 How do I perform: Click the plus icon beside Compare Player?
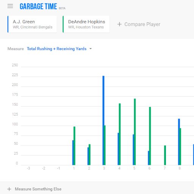click(x=119, y=24)
